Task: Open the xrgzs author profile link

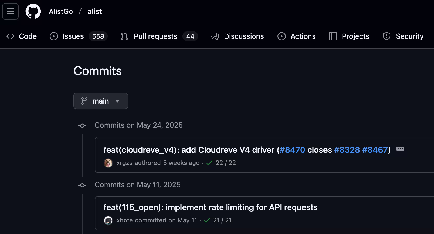Action: click(x=124, y=163)
